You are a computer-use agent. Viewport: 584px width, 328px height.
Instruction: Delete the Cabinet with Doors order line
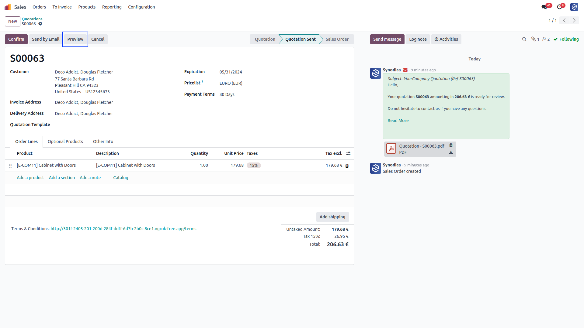point(347,166)
